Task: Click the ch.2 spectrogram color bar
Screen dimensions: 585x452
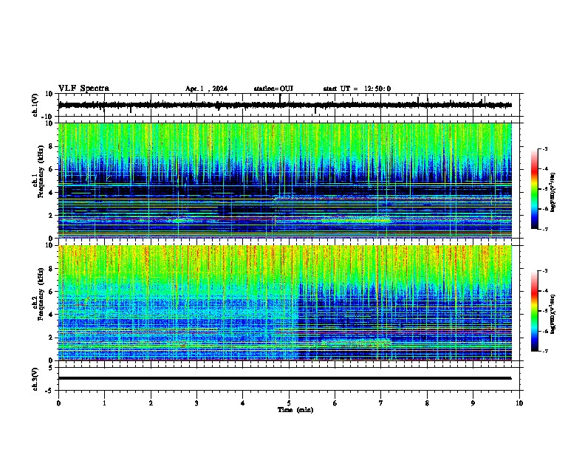Action: pyautogui.click(x=535, y=311)
